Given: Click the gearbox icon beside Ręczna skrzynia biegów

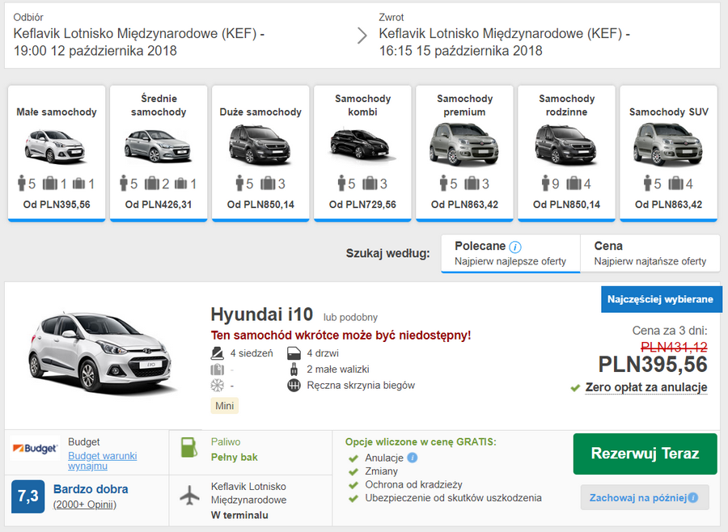Looking at the screenshot, I should tap(294, 386).
